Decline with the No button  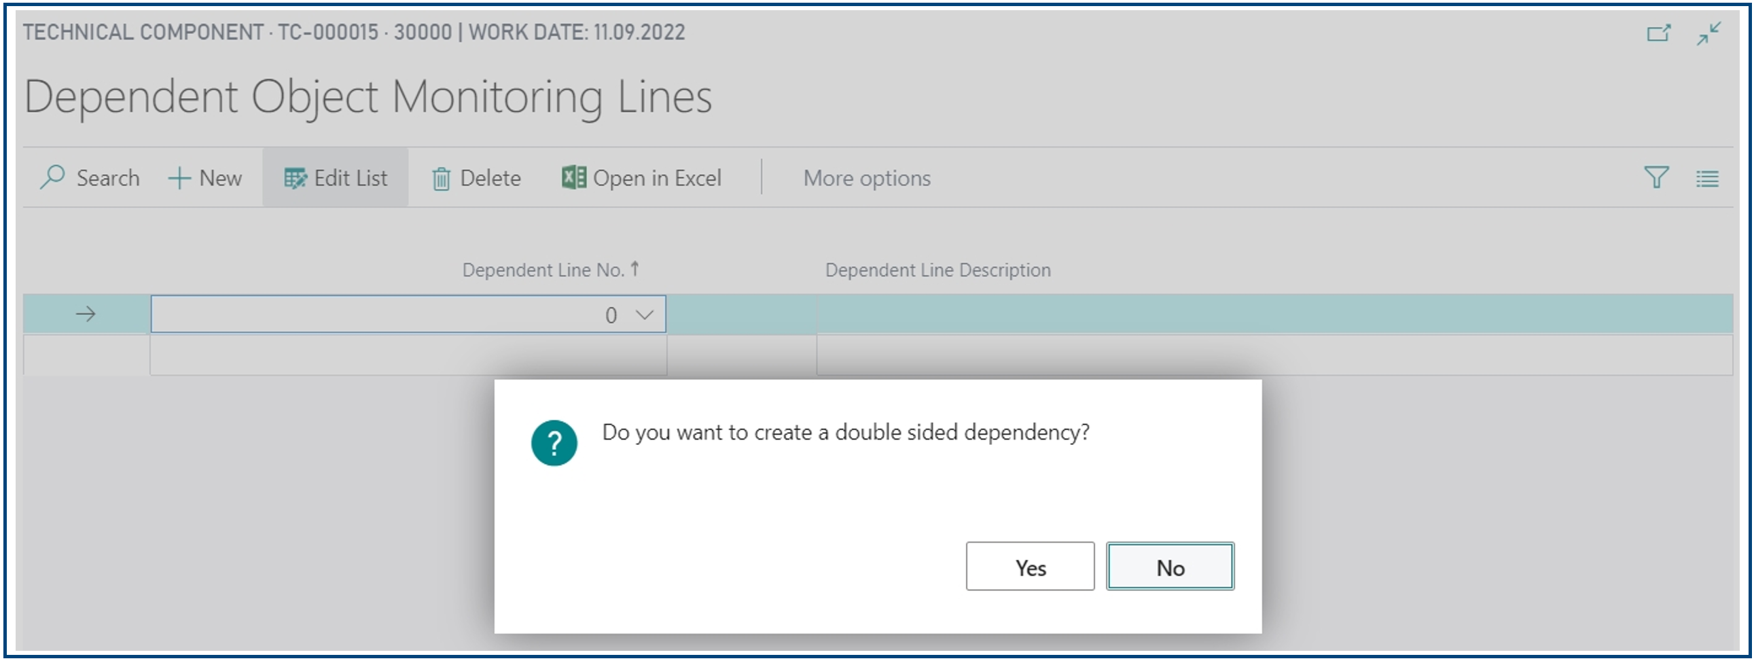click(x=1170, y=567)
